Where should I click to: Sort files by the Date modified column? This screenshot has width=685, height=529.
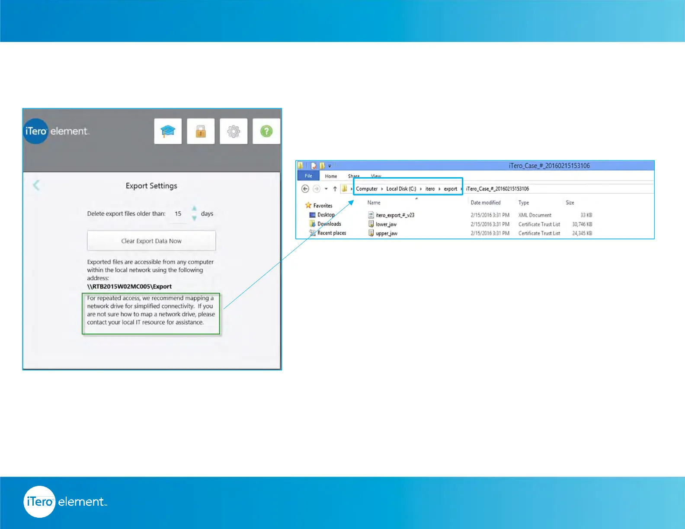(x=486, y=203)
